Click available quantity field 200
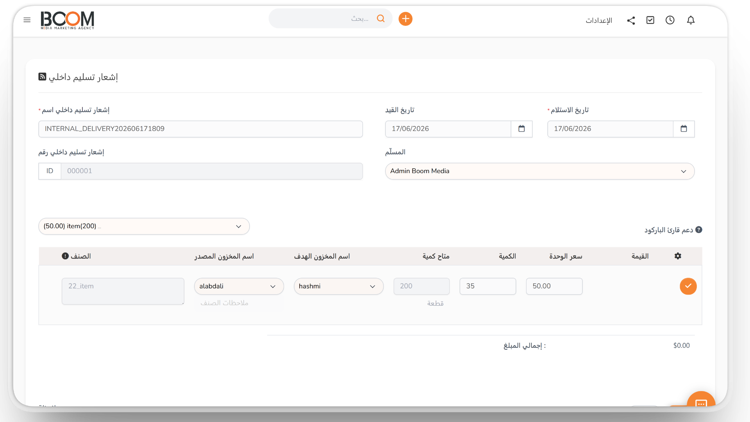The width and height of the screenshot is (750, 422). 422,286
